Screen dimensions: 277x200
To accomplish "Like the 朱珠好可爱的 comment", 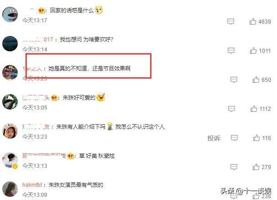I will [254, 109].
